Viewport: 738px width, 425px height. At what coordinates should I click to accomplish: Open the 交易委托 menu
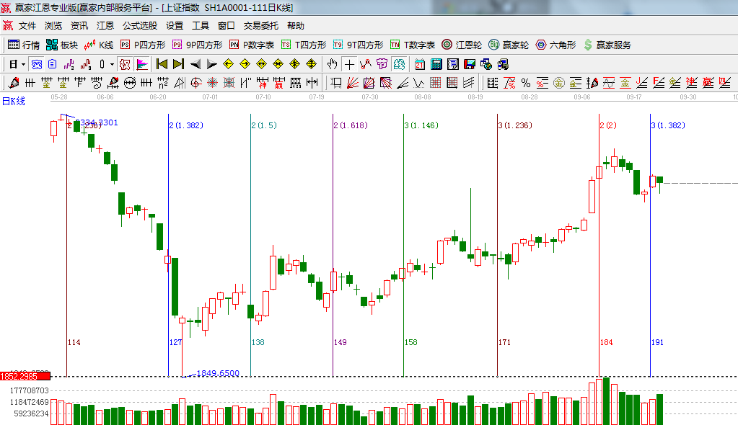pos(260,25)
